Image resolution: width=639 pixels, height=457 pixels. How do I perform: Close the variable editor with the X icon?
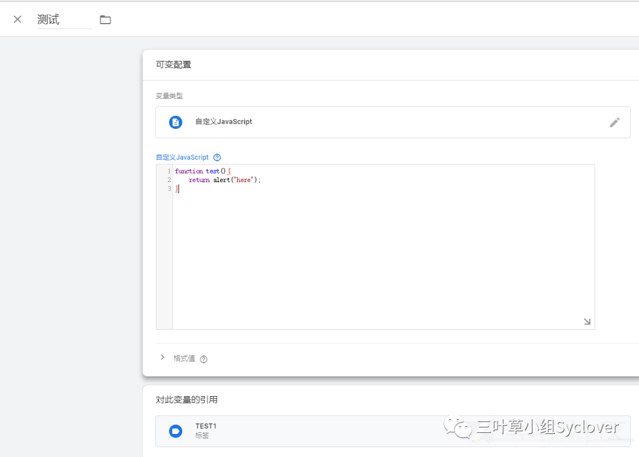(x=18, y=19)
